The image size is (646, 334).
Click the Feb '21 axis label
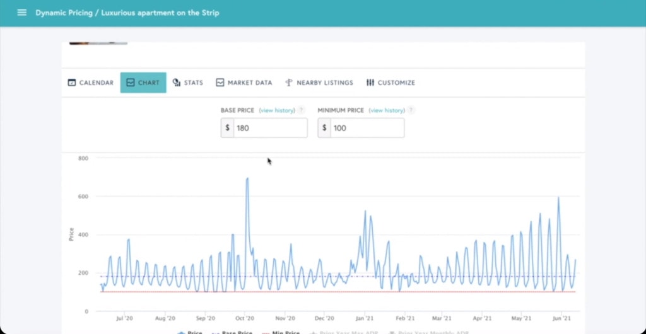coord(405,318)
